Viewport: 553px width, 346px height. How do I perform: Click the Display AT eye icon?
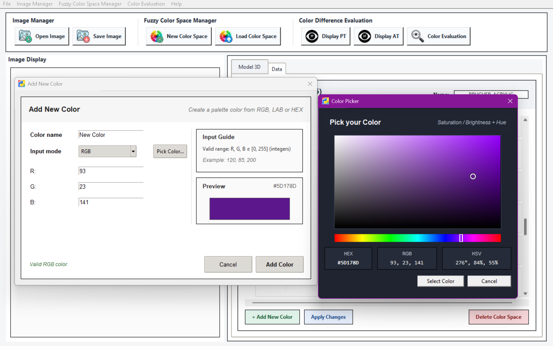tap(364, 36)
